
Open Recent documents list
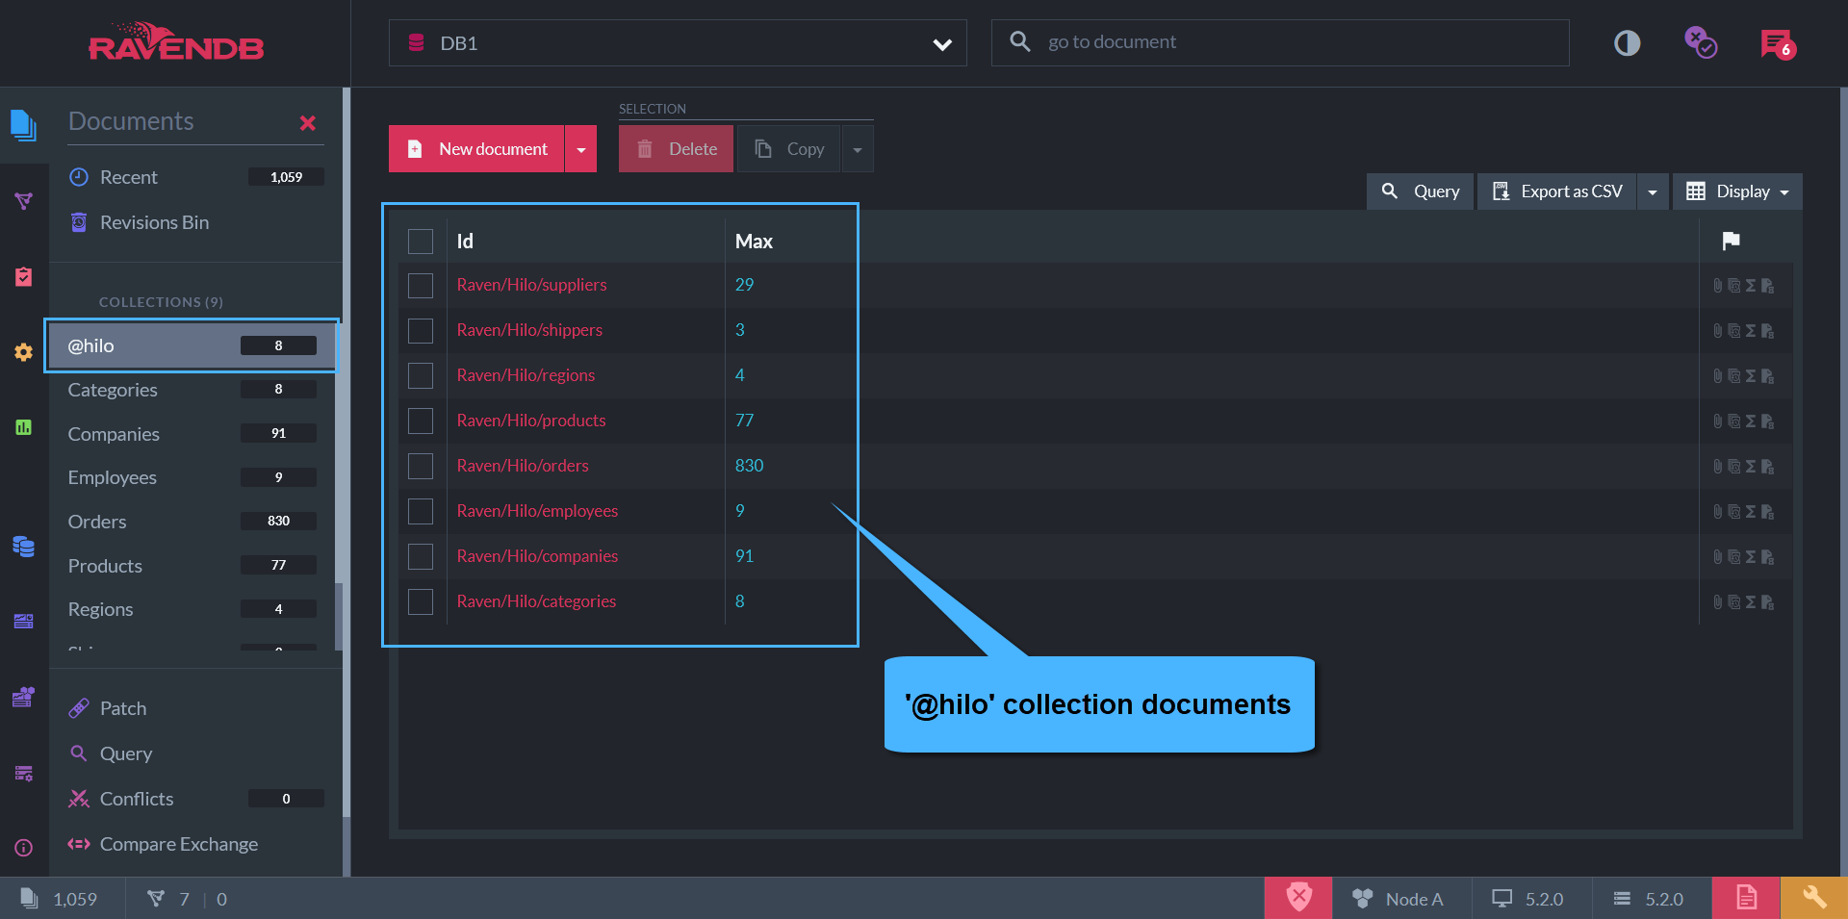tap(195, 177)
